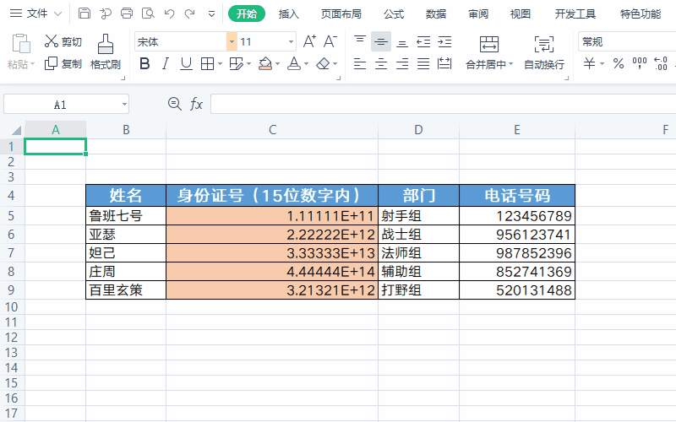Open the 文件 menu
The height and width of the screenshot is (422, 676).
tap(37, 14)
